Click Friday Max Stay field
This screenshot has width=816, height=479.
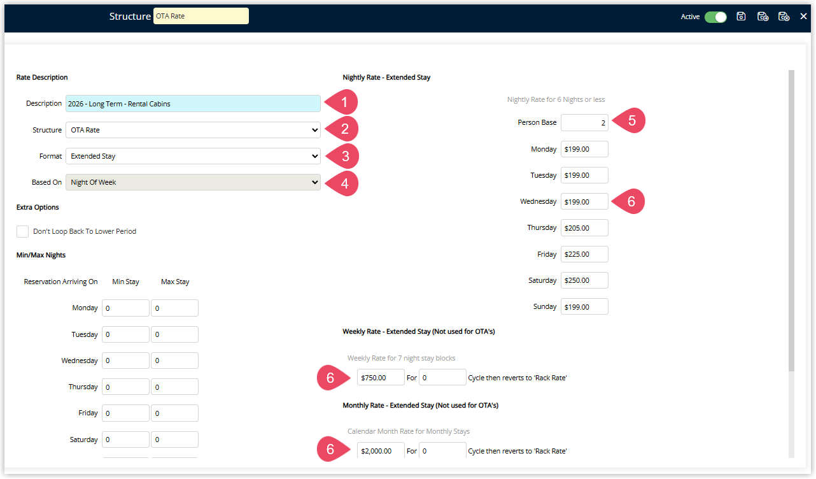(174, 413)
